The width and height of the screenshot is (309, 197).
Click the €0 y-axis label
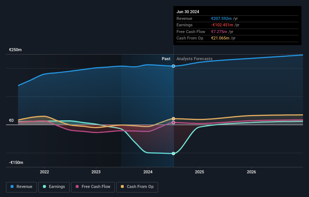(x=11, y=120)
